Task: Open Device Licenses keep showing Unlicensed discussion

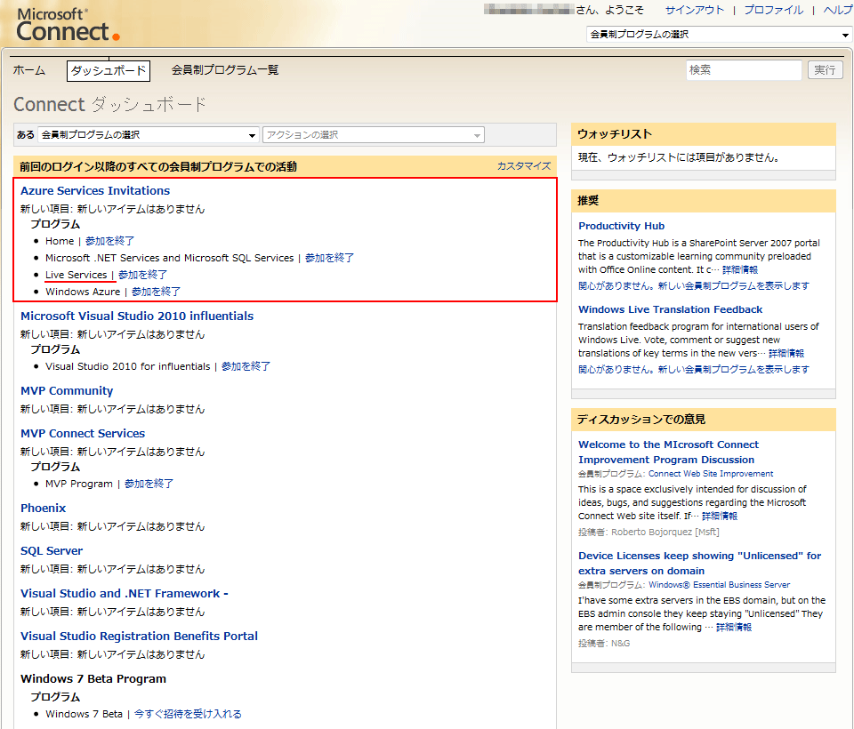Action: [700, 563]
